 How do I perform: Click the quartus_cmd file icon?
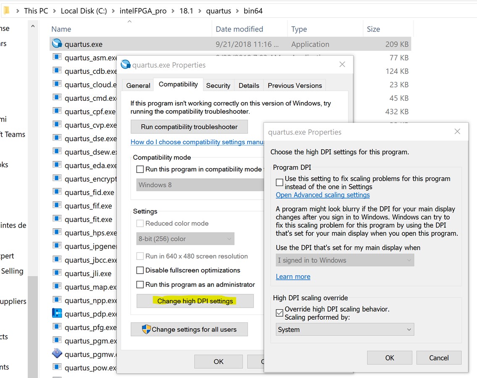57,98
